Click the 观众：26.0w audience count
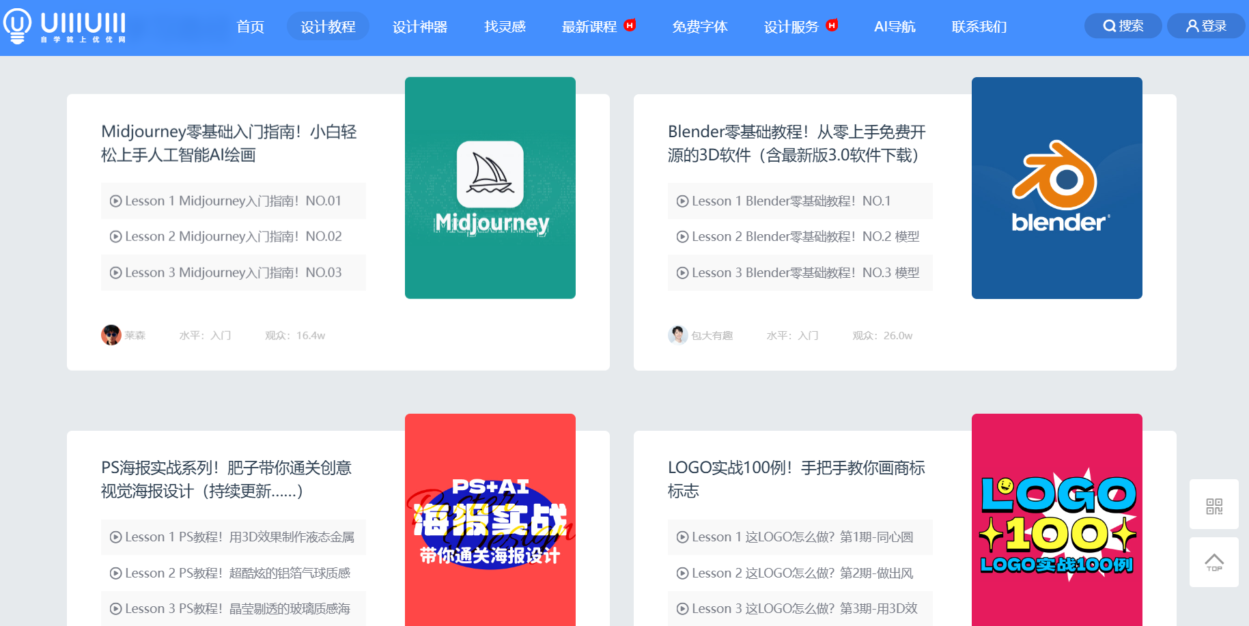The image size is (1249, 626). (x=882, y=336)
